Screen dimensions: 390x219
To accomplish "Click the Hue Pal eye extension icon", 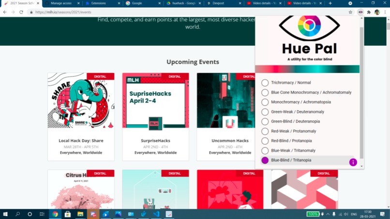I will pyautogui.click(x=360, y=12).
